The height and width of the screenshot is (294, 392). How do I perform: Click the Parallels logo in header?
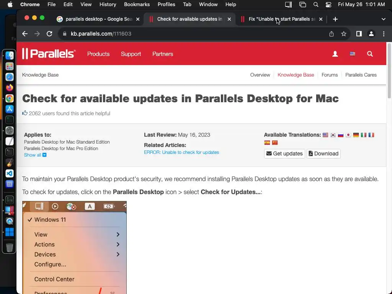tap(49, 54)
